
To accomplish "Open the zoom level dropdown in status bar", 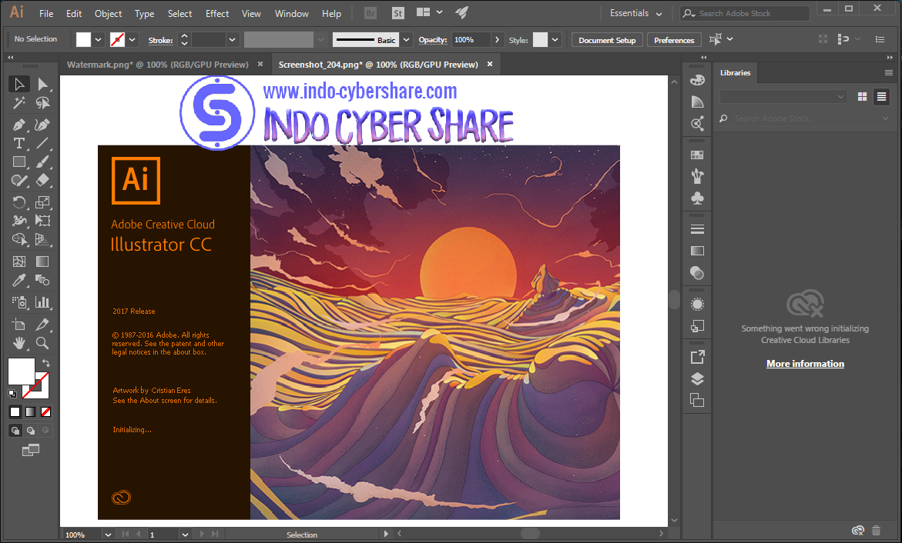I will tap(108, 535).
